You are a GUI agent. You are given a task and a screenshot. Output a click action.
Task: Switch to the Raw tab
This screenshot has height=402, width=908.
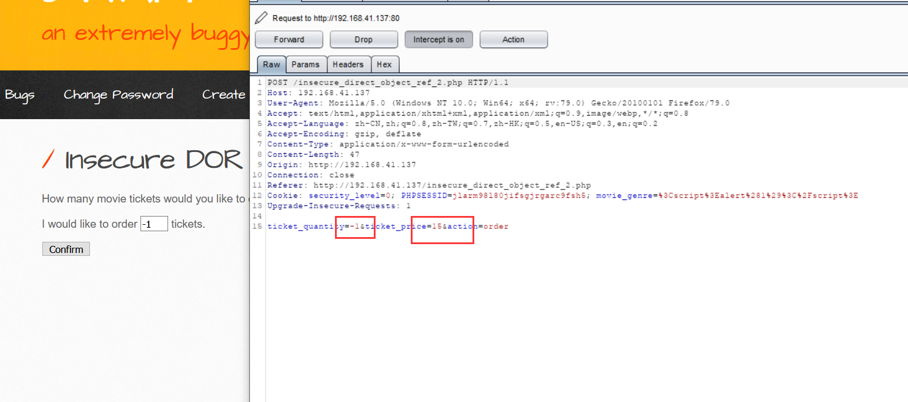click(x=272, y=65)
